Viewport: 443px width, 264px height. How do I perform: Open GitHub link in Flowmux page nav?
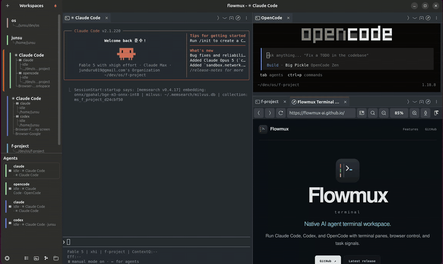430,129
